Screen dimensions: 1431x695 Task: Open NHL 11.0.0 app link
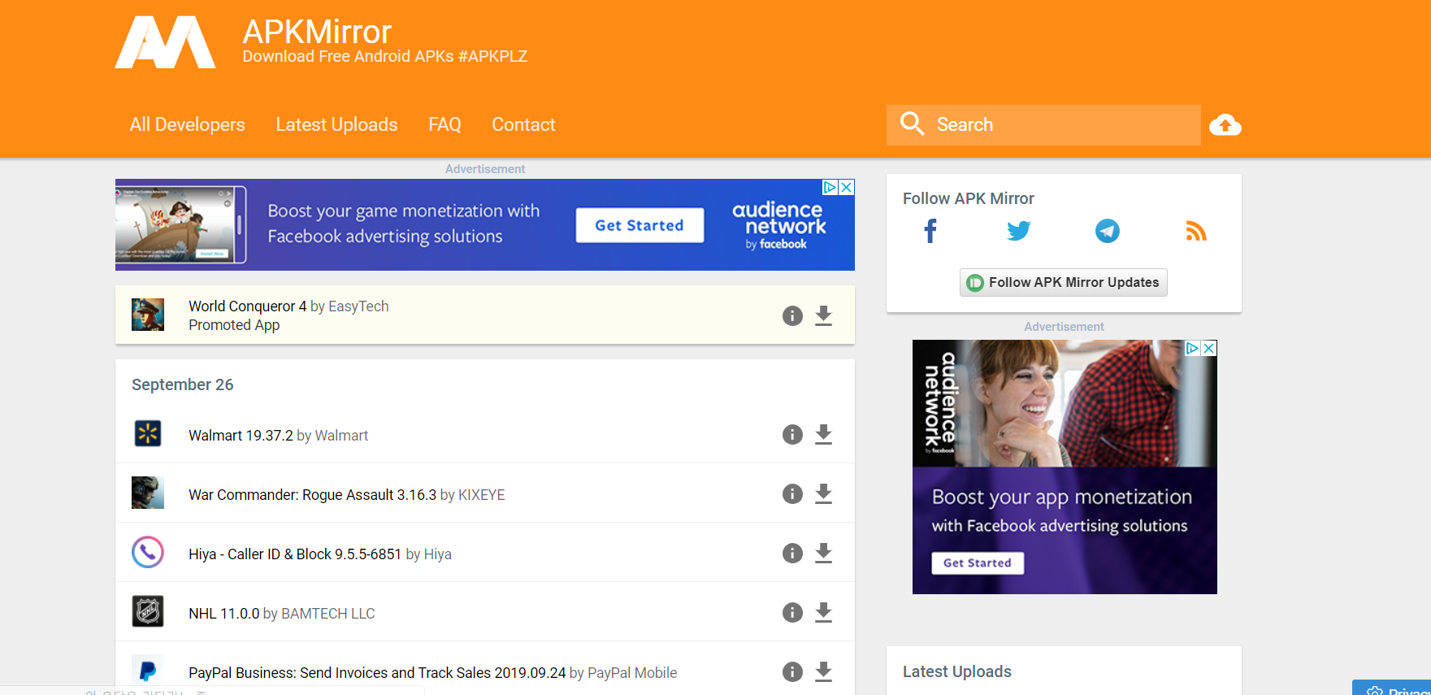point(223,614)
